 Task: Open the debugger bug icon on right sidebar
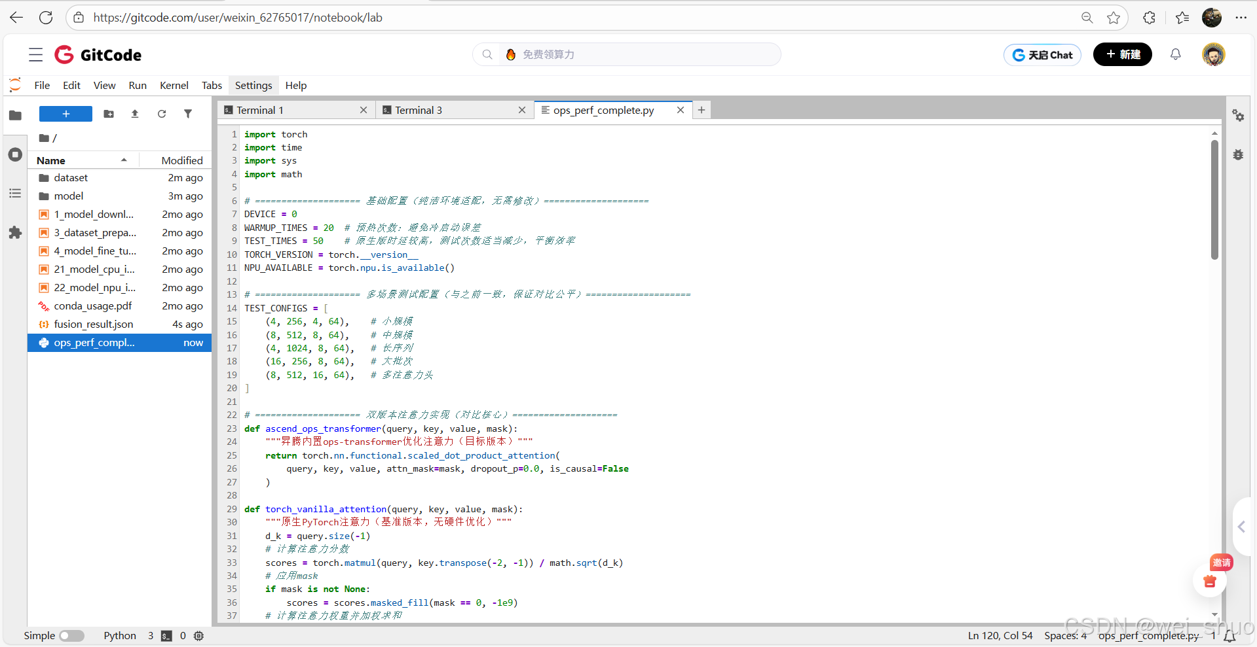pyautogui.click(x=1238, y=155)
